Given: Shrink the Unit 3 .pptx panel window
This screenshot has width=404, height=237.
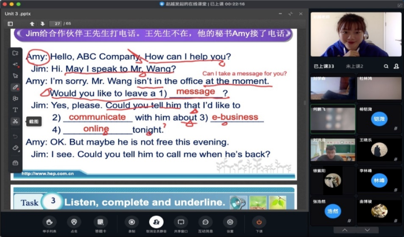Looking at the screenshot, I should [290, 14].
